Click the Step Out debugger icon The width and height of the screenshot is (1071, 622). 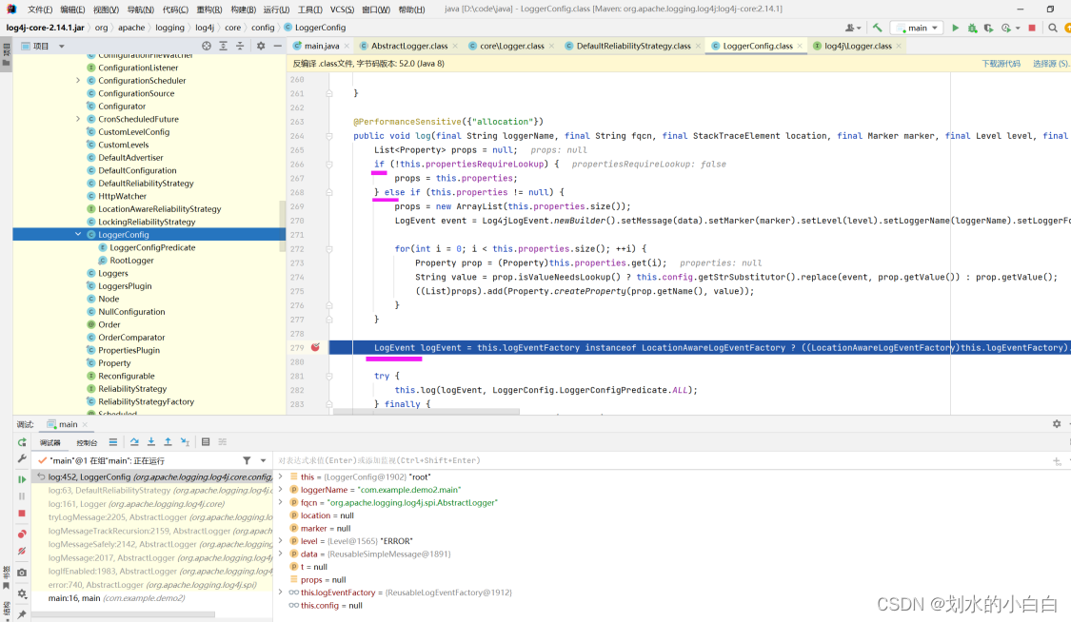click(x=168, y=442)
